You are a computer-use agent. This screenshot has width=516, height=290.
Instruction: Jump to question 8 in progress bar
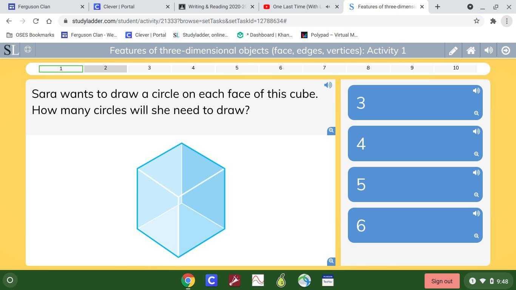tap(368, 68)
